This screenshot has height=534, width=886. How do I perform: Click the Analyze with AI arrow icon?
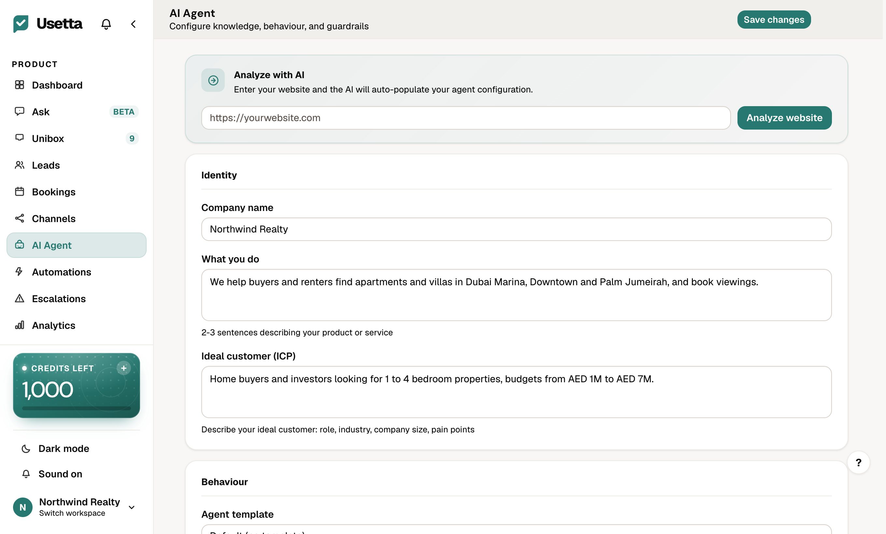tap(213, 80)
